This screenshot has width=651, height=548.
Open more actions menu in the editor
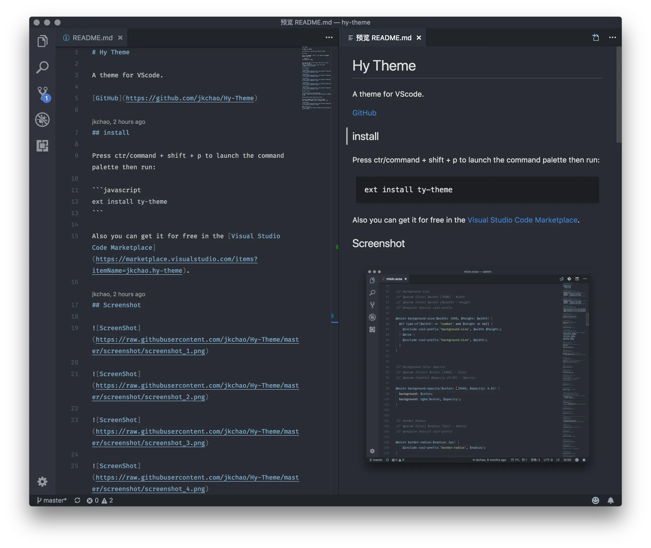tap(329, 37)
